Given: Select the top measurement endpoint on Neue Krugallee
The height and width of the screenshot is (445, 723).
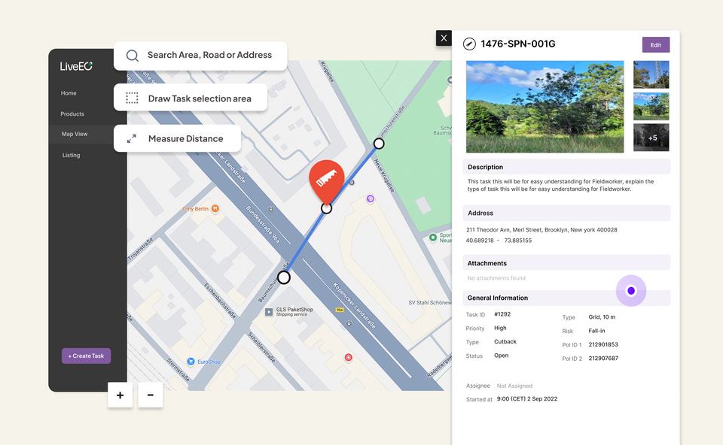Looking at the screenshot, I should tap(379, 144).
